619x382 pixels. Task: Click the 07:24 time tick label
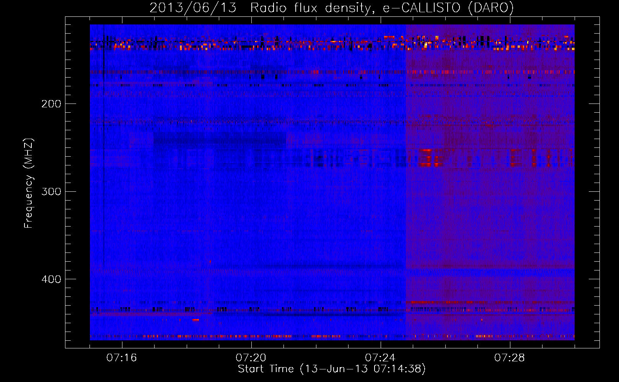[380, 358]
